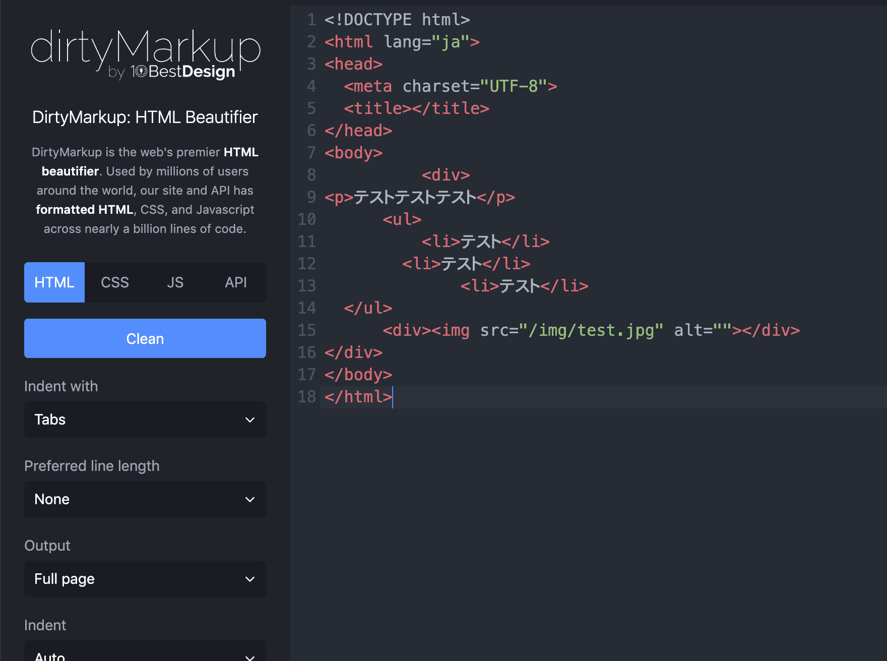Click line number 8 in gutter
887x661 pixels.
pyautogui.click(x=311, y=175)
